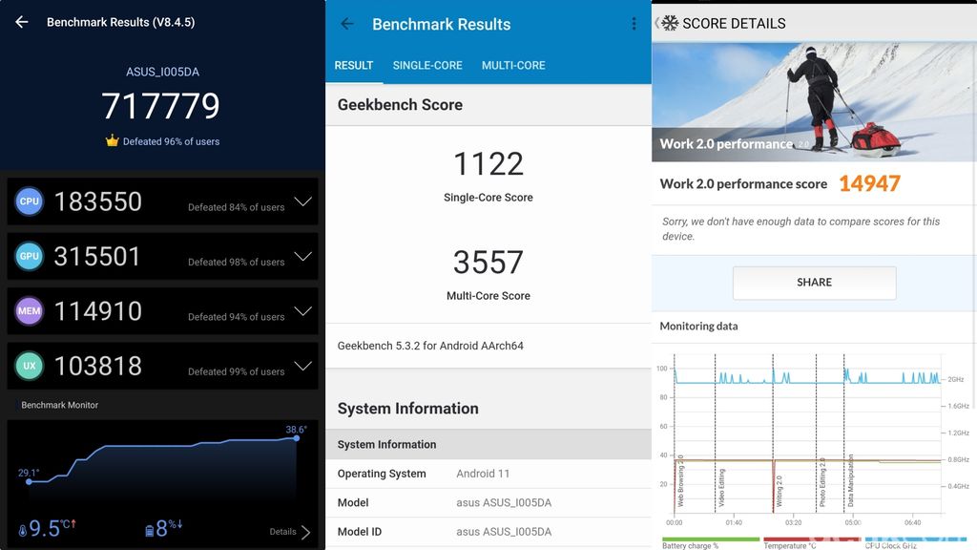Tap the battery icon by 8%

[150, 531]
